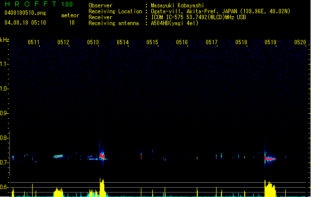Click the kHz axis unit label
Screen dimensions: 311x197
4,40
